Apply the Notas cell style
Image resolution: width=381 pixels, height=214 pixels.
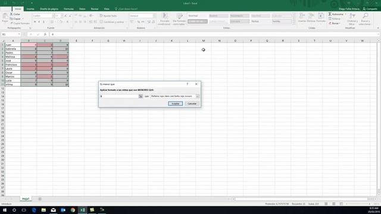click(x=260, y=21)
